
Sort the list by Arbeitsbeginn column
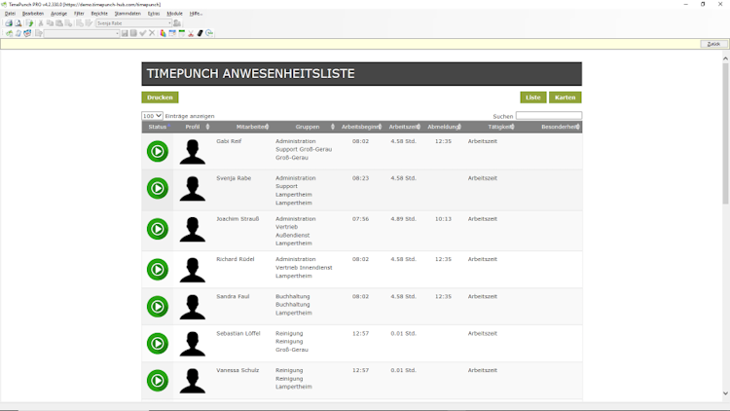pyautogui.click(x=361, y=127)
